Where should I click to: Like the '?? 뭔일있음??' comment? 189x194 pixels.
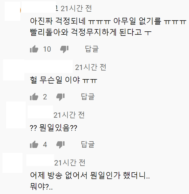34,144
